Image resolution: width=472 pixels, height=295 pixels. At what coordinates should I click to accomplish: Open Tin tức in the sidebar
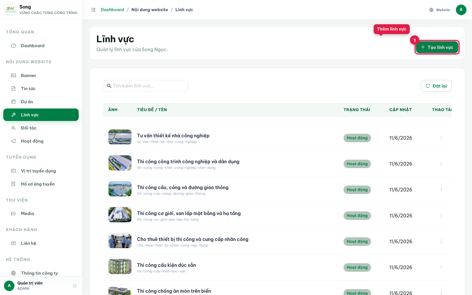(41, 88)
